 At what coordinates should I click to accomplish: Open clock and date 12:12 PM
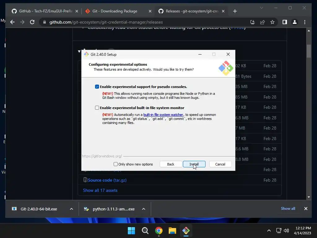pyautogui.click(x=302, y=231)
